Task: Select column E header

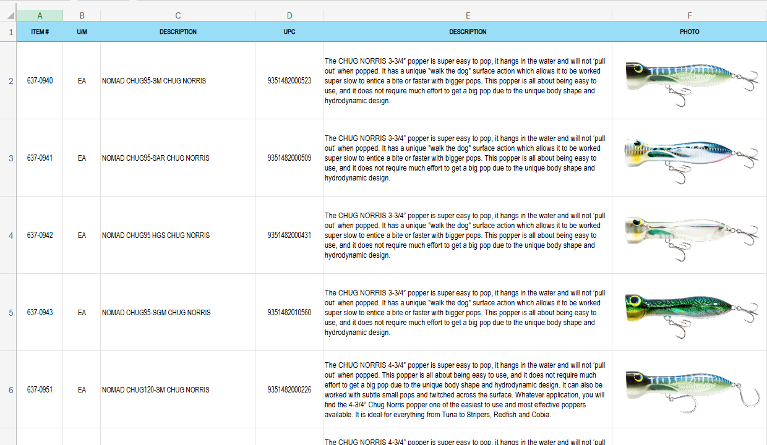Action: tap(468, 15)
